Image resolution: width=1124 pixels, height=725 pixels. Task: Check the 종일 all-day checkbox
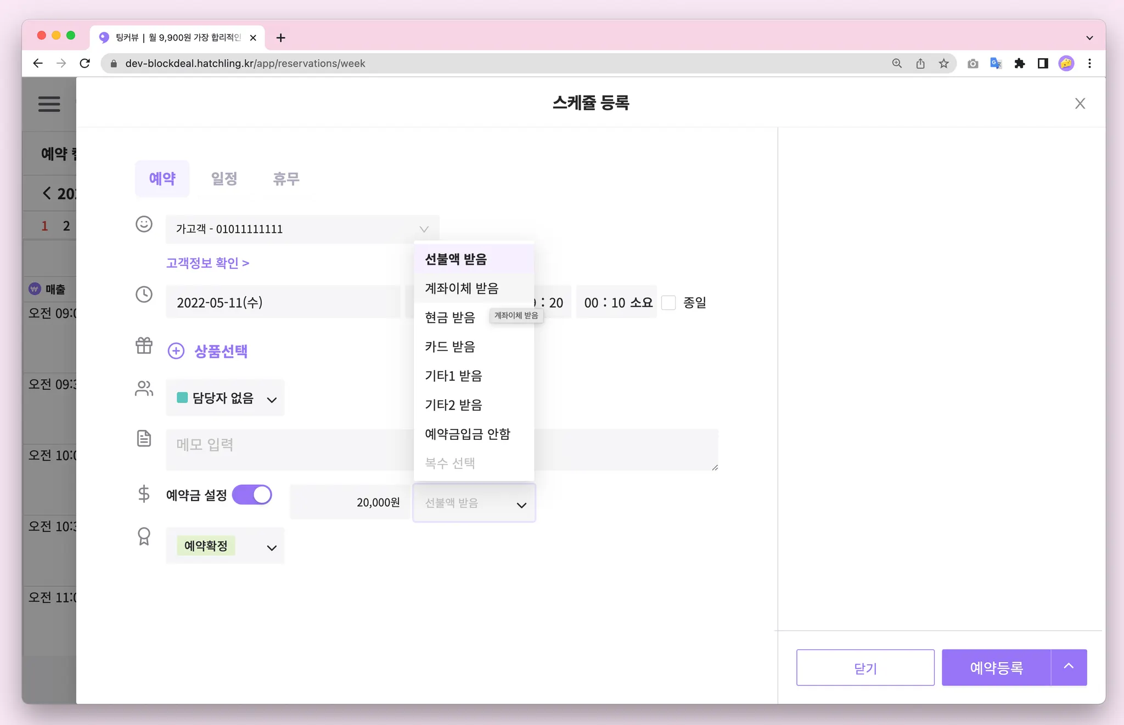tap(668, 303)
